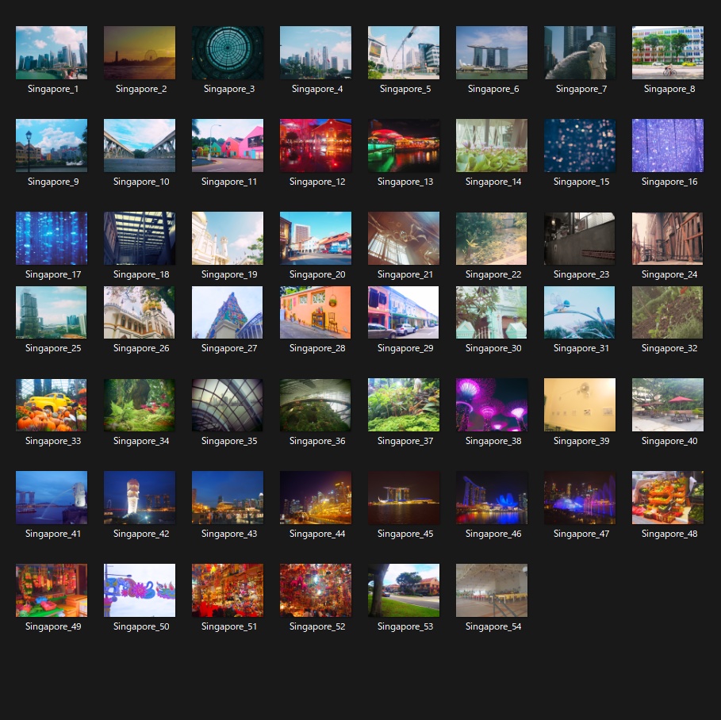Select the Singapore_15 bokeh lights thumbnail
Screen dimensions: 721x720
coord(580,145)
